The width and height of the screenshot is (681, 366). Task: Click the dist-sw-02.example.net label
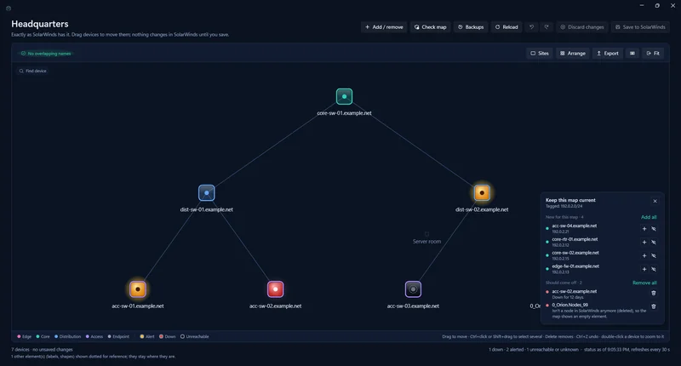click(482, 209)
